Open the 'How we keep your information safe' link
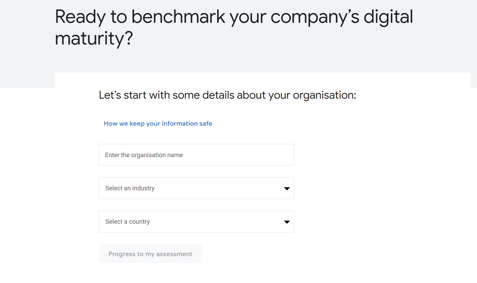The height and width of the screenshot is (283, 477). pos(158,124)
